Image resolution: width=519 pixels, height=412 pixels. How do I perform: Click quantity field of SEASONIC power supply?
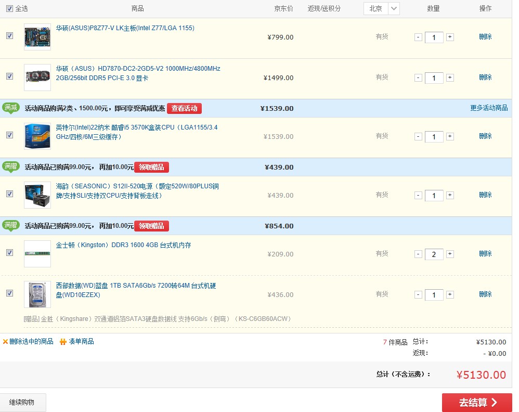click(x=434, y=196)
